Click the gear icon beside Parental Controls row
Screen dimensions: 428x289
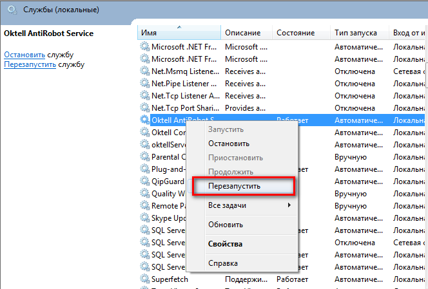(145, 157)
